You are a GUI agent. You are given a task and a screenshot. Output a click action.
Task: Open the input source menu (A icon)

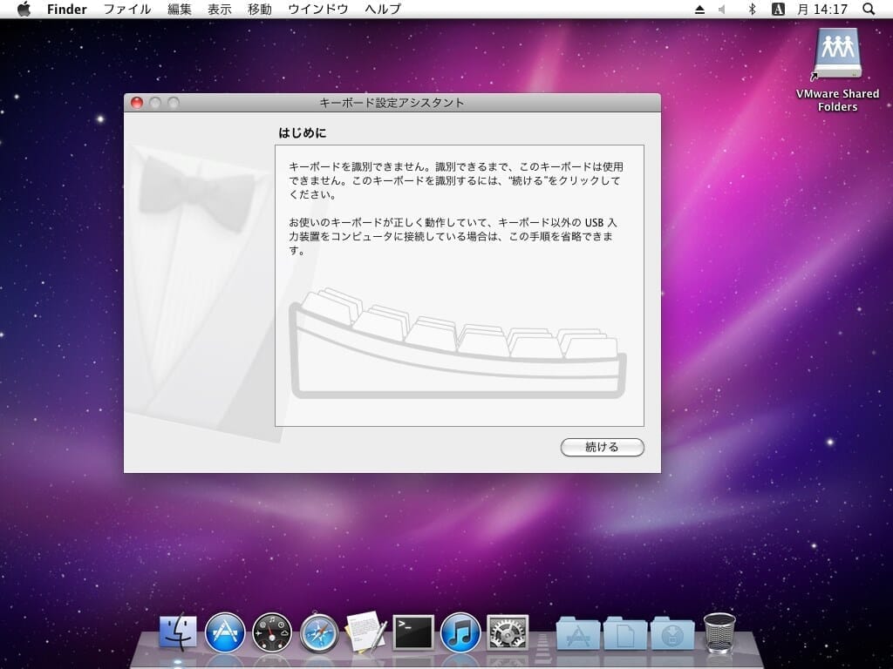click(x=779, y=9)
